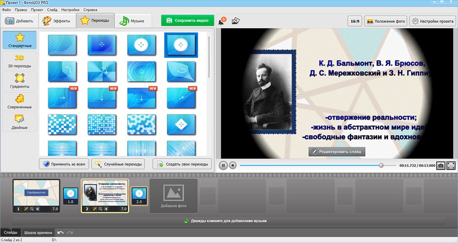Open the 16:9 aspect ratio selector
The width and height of the screenshot is (458, 243).
pos(354,21)
